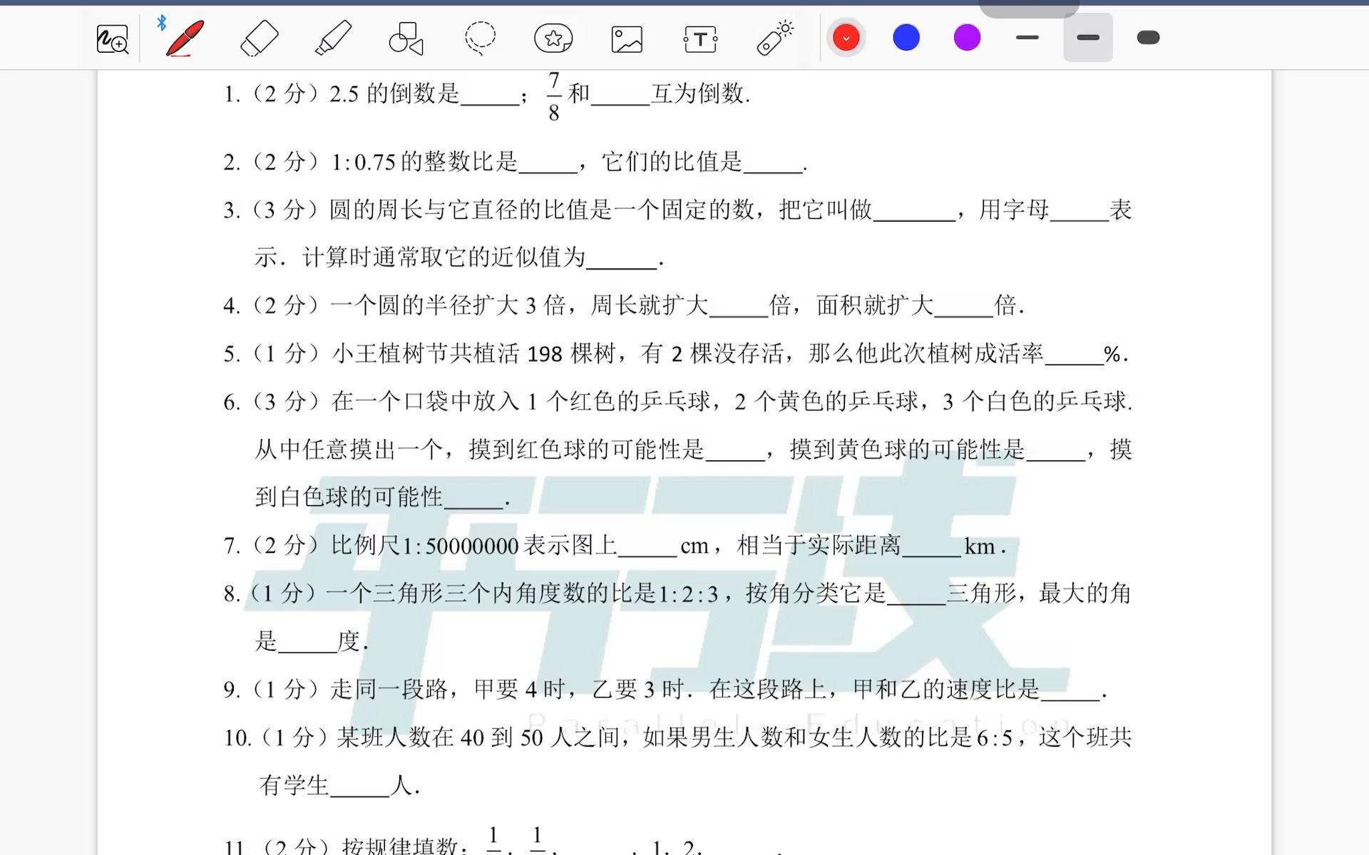The image size is (1369, 855).
Task: Click question 3 text '圆的周长与它直径的比值'
Action: tap(471, 209)
